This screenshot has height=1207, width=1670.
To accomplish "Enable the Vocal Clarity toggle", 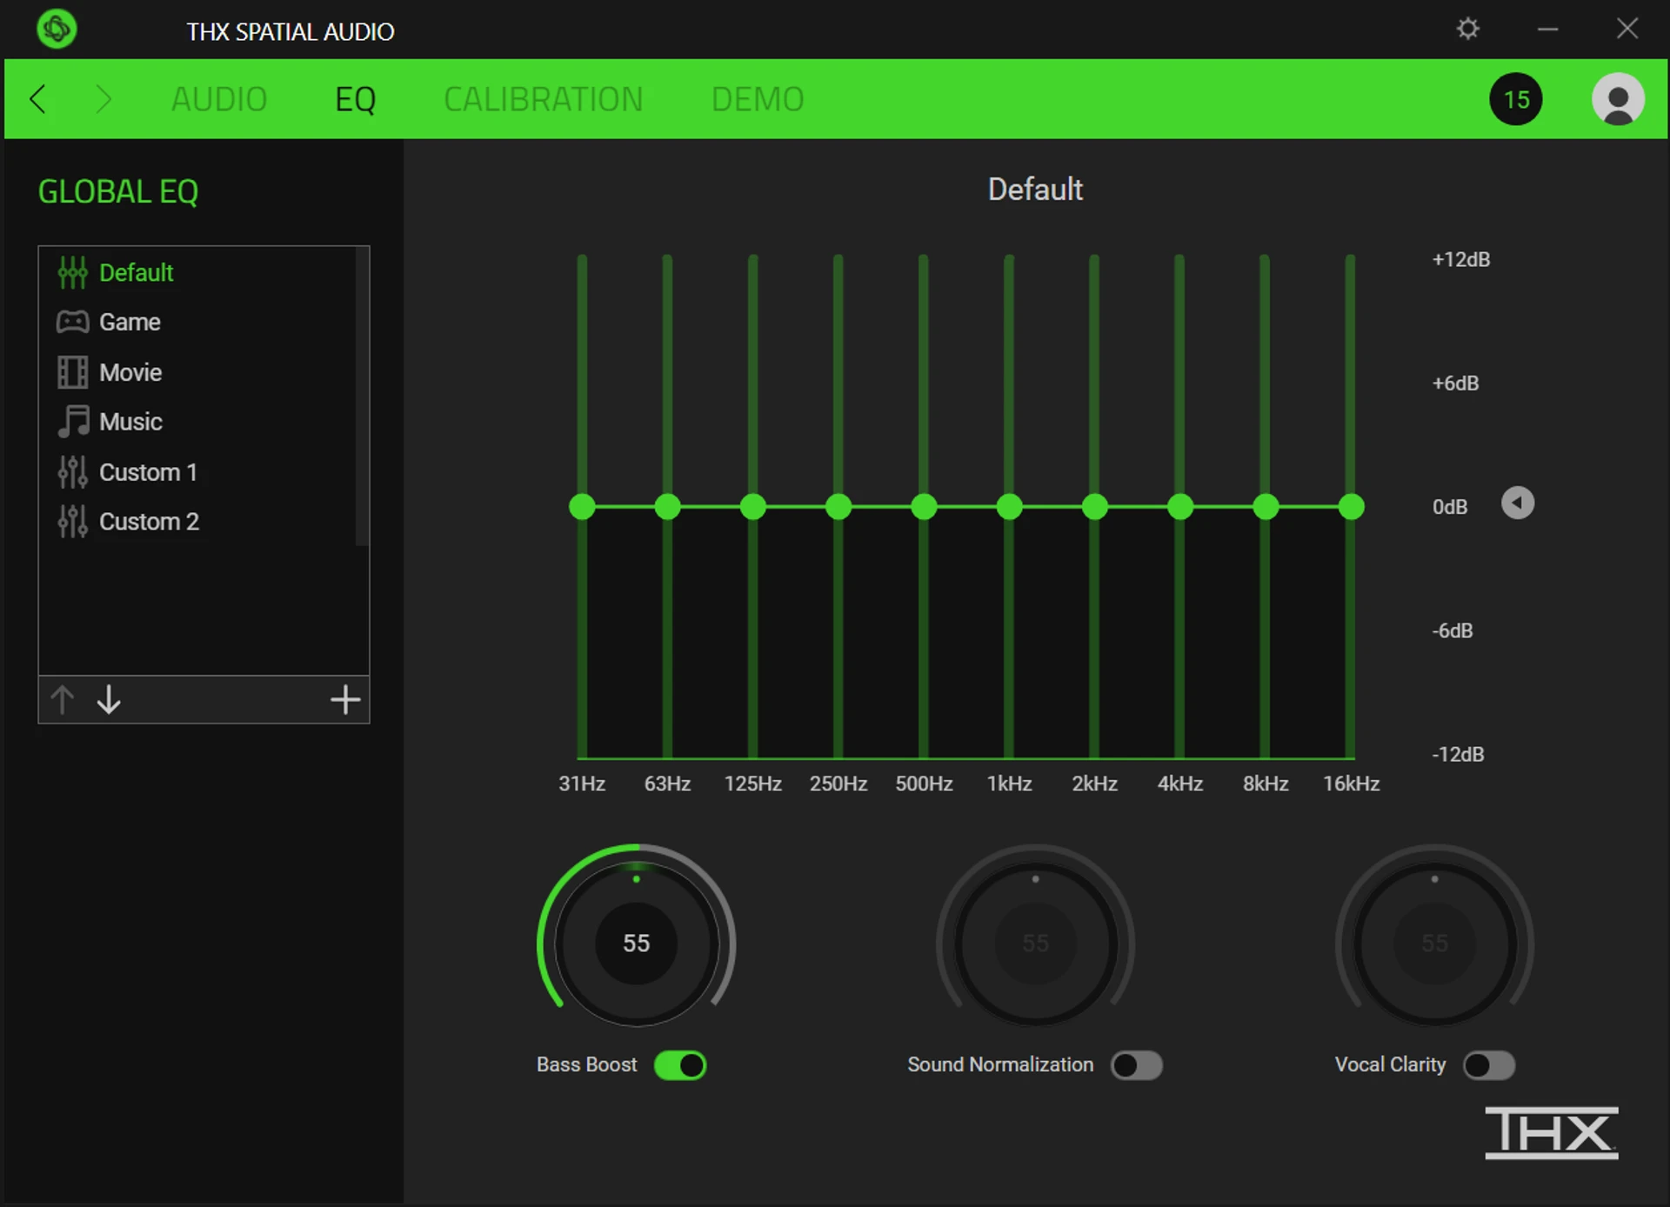I will coord(1489,1065).
